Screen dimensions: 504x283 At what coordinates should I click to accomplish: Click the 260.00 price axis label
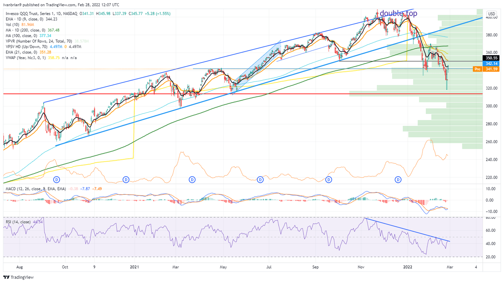coord(492,142)
